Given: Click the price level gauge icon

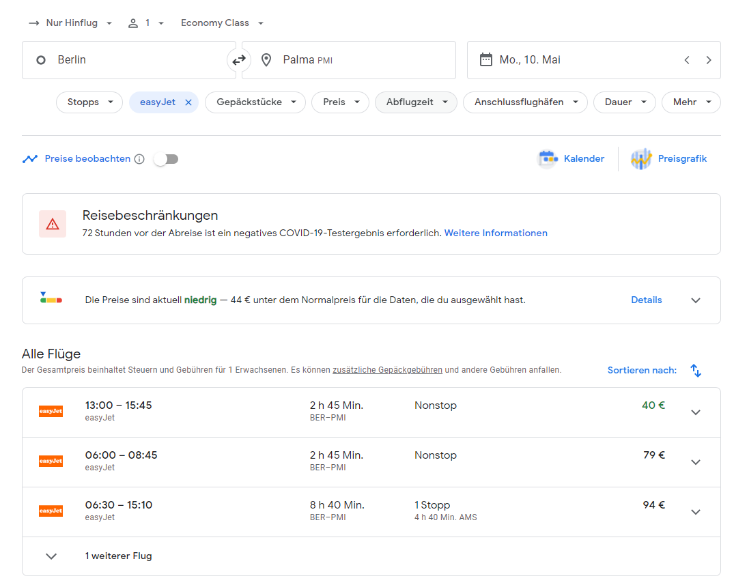Looking at the screenshot, I should click(x=51, y=298).
